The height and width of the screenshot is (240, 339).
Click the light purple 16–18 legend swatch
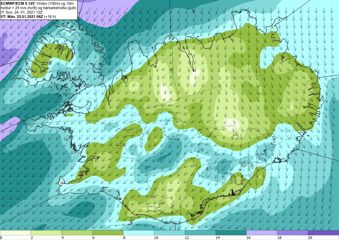click(262, 233)
